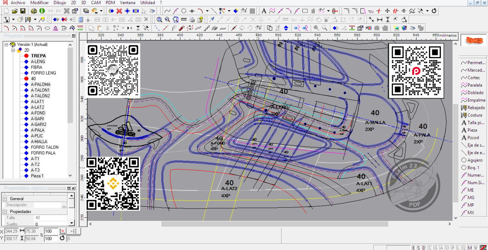Select the Doblado line type

[x=472, y=93]
